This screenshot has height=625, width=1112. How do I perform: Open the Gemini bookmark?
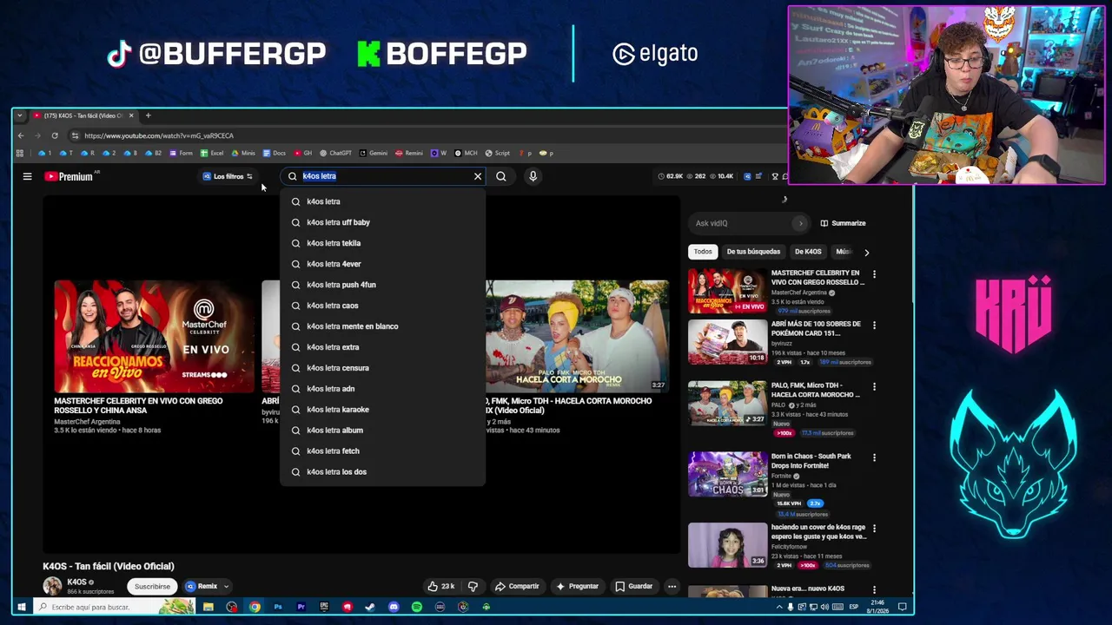(374, 153)
